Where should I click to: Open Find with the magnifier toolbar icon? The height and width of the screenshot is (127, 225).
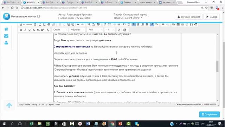(89, 24)
